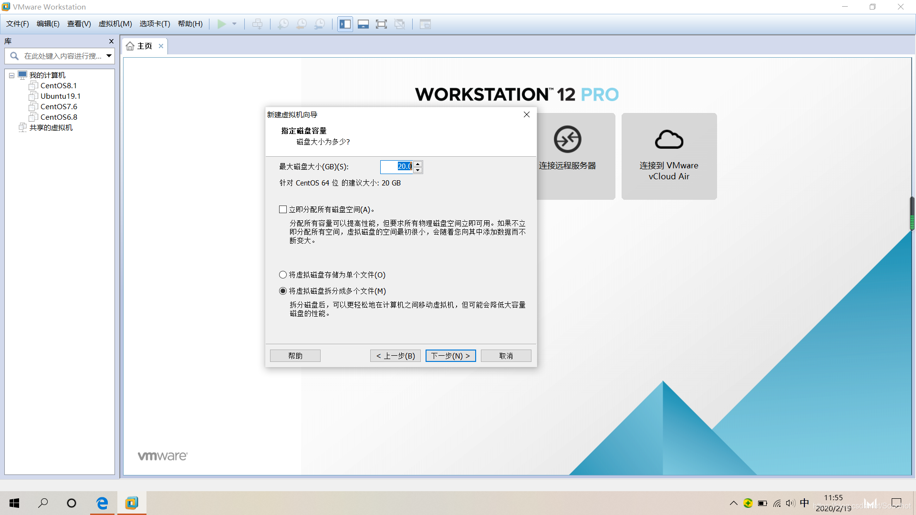
Task: Click the VMware Workstation taskbar icon
Action: [132, 503]
